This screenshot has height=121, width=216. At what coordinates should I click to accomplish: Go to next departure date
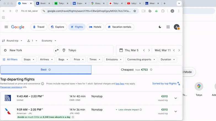point(149,50)
